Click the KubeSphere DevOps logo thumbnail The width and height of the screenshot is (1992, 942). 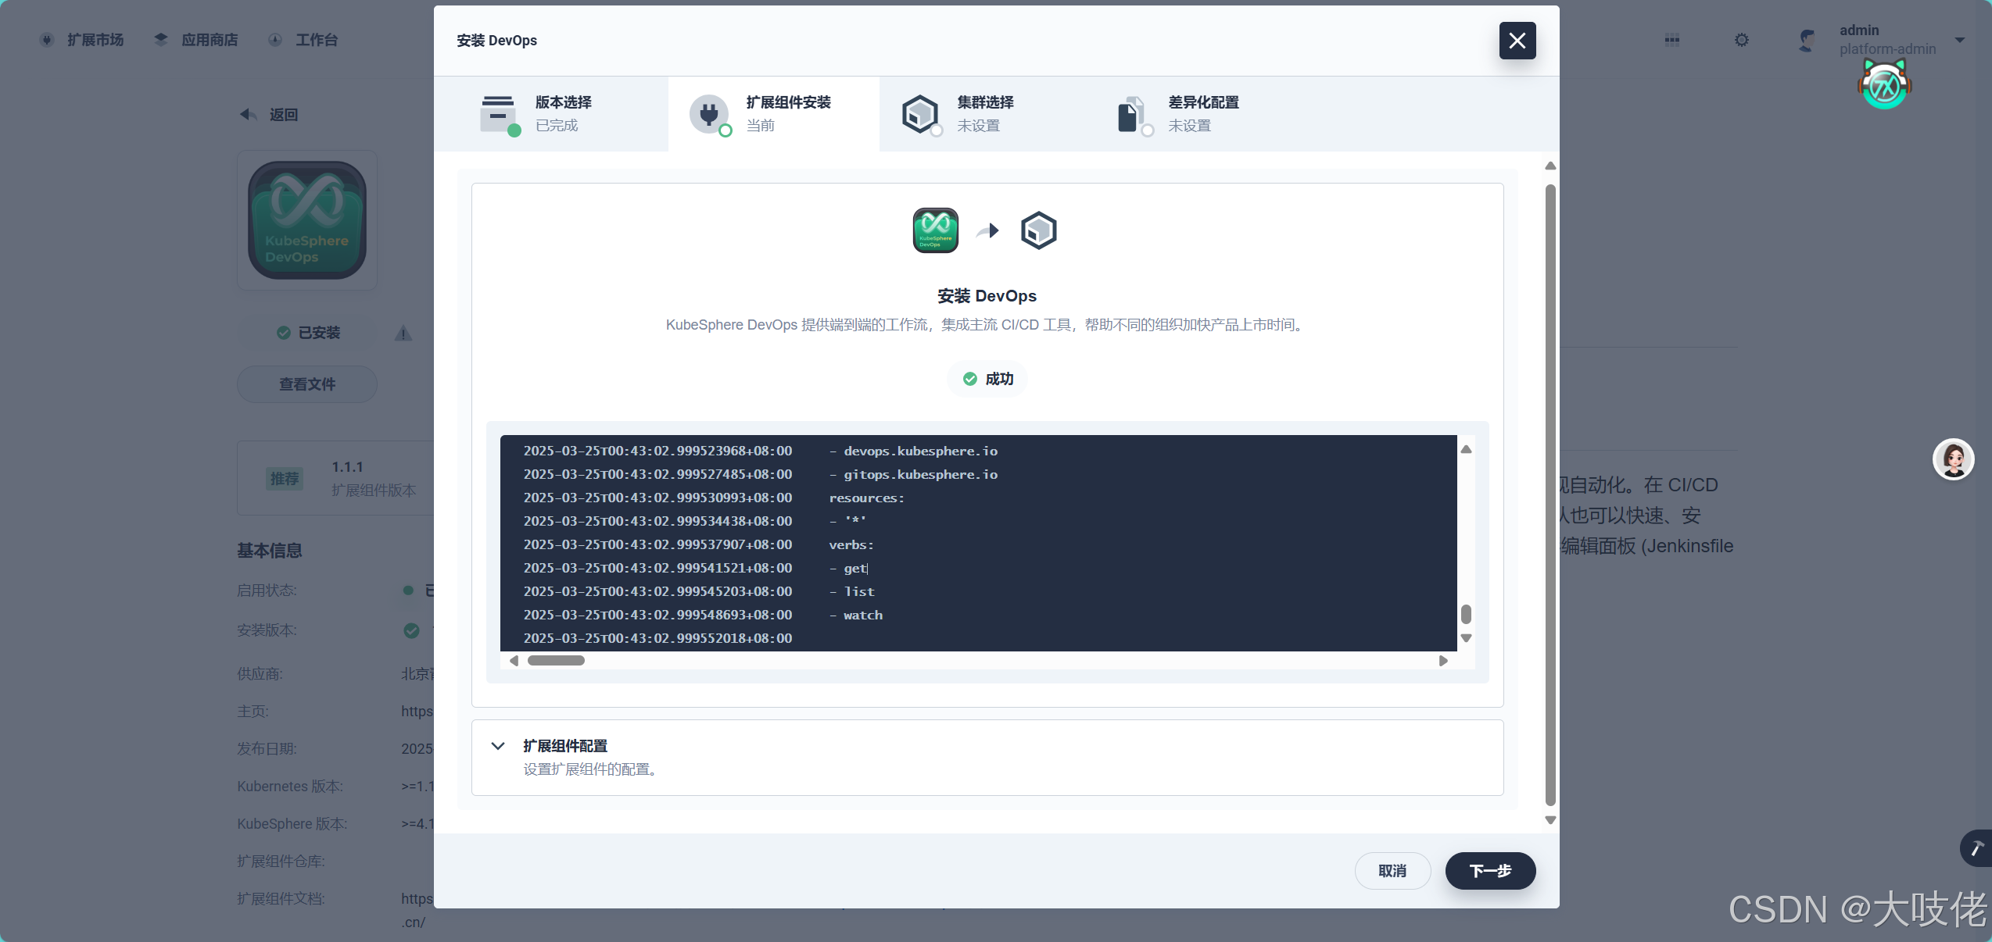(x=306, y=219)
